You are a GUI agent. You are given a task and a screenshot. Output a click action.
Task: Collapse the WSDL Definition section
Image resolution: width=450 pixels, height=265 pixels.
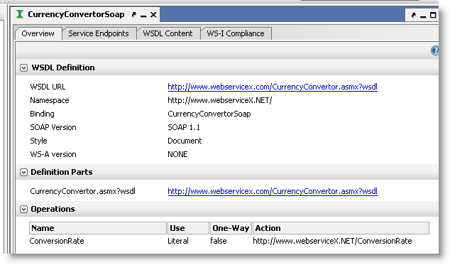click(x=23, y=67)
